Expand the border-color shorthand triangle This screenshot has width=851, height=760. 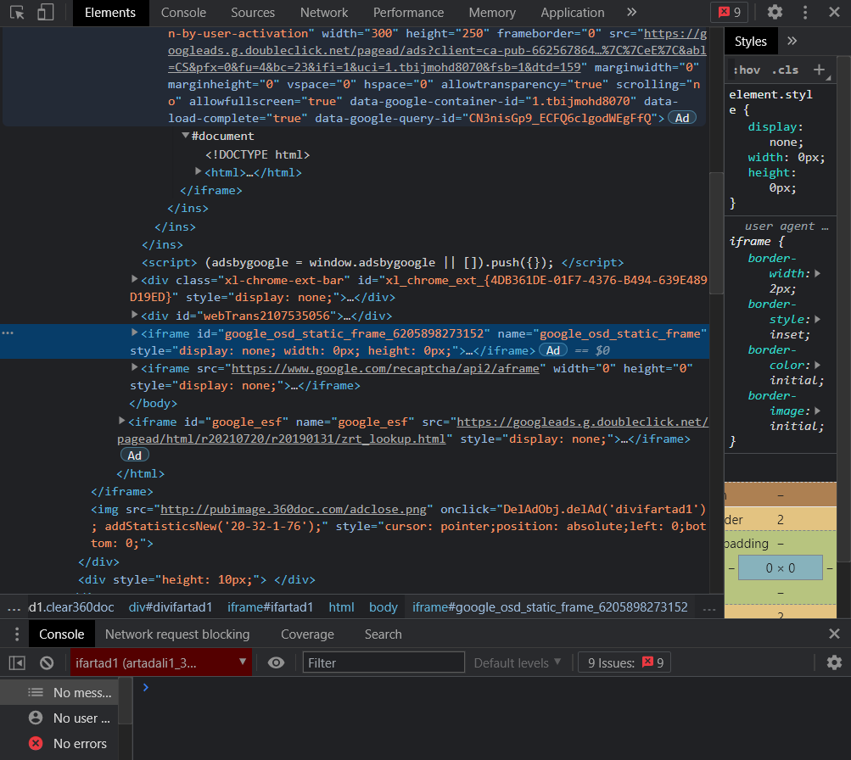[x=817, y=365]
